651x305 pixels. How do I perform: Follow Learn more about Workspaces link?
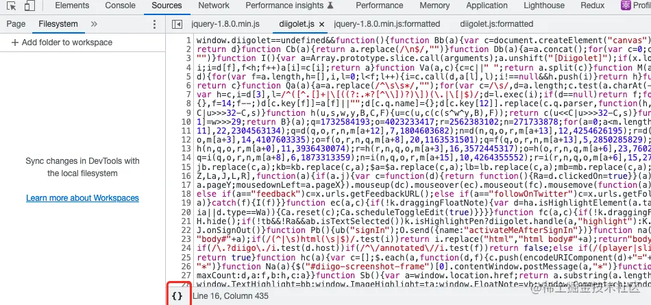tap(82, 198)
